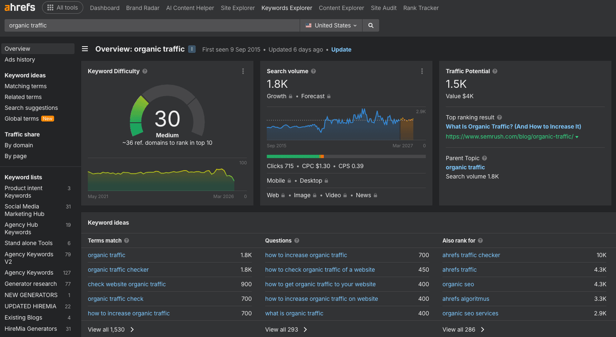Screen dimensions: 616x337
Task: Open the organic traffic checker keyword
Action: pos(118,270)
